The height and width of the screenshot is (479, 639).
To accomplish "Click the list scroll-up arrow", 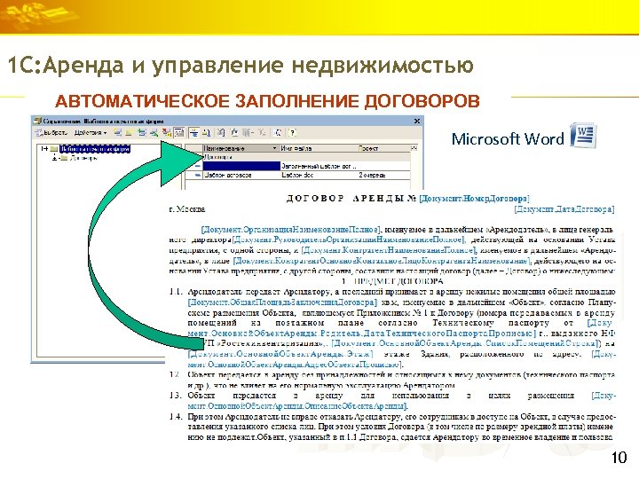I will 414,148.
